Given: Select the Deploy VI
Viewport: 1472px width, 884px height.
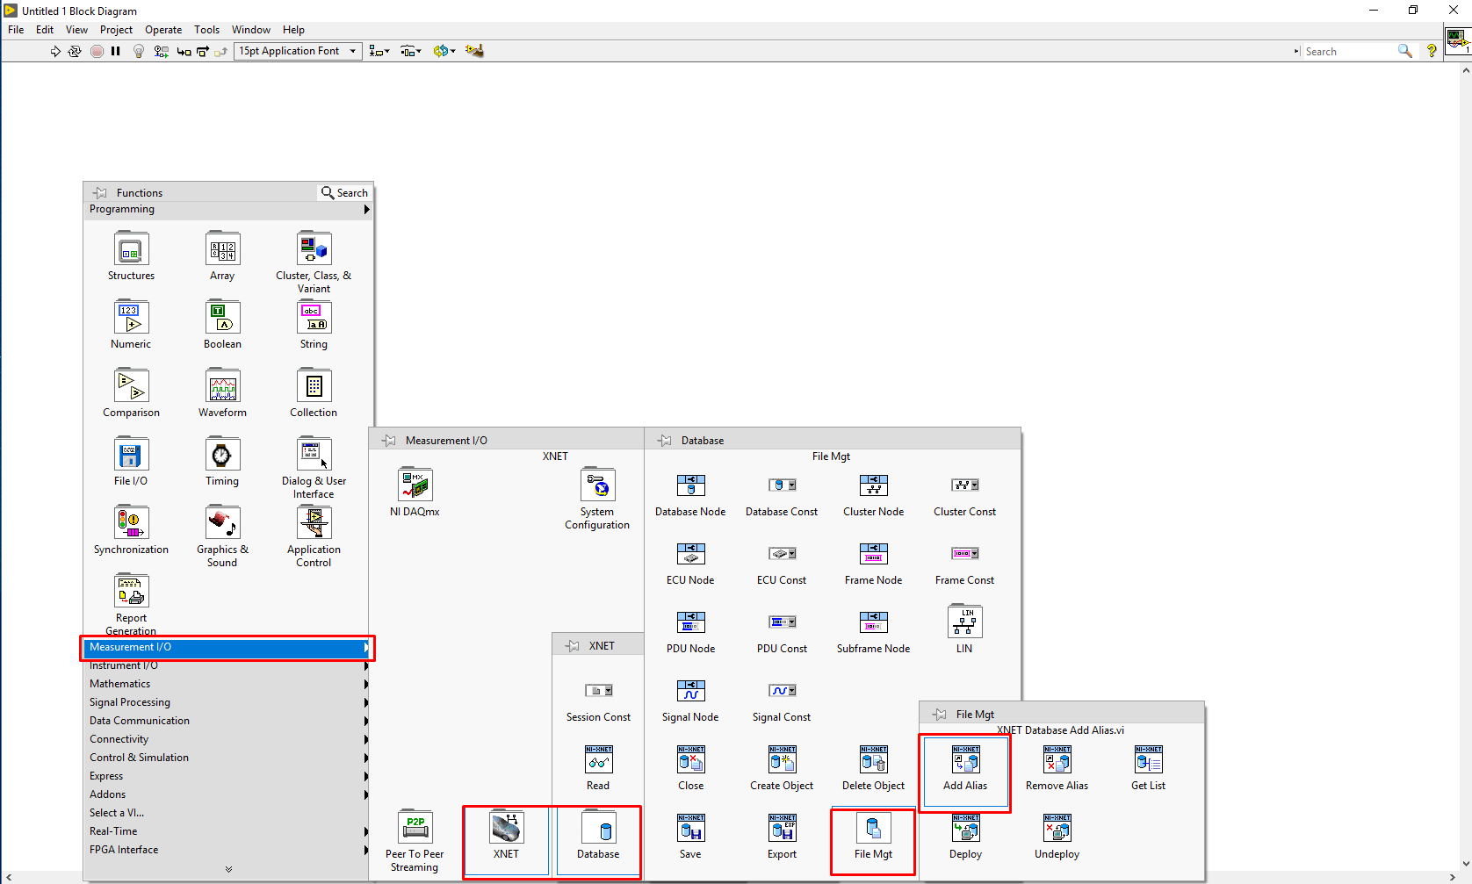Looking at the screenshot, I should point(965,828).
